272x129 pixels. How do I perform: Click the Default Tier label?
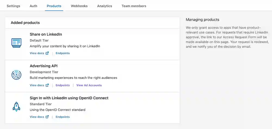pyautogui.click(x=39, y=40)
